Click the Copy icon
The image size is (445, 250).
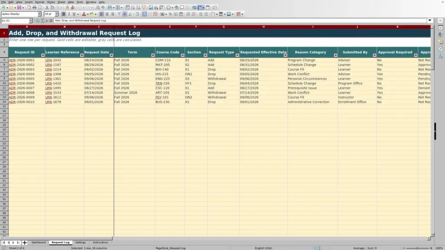click(52, 8)
